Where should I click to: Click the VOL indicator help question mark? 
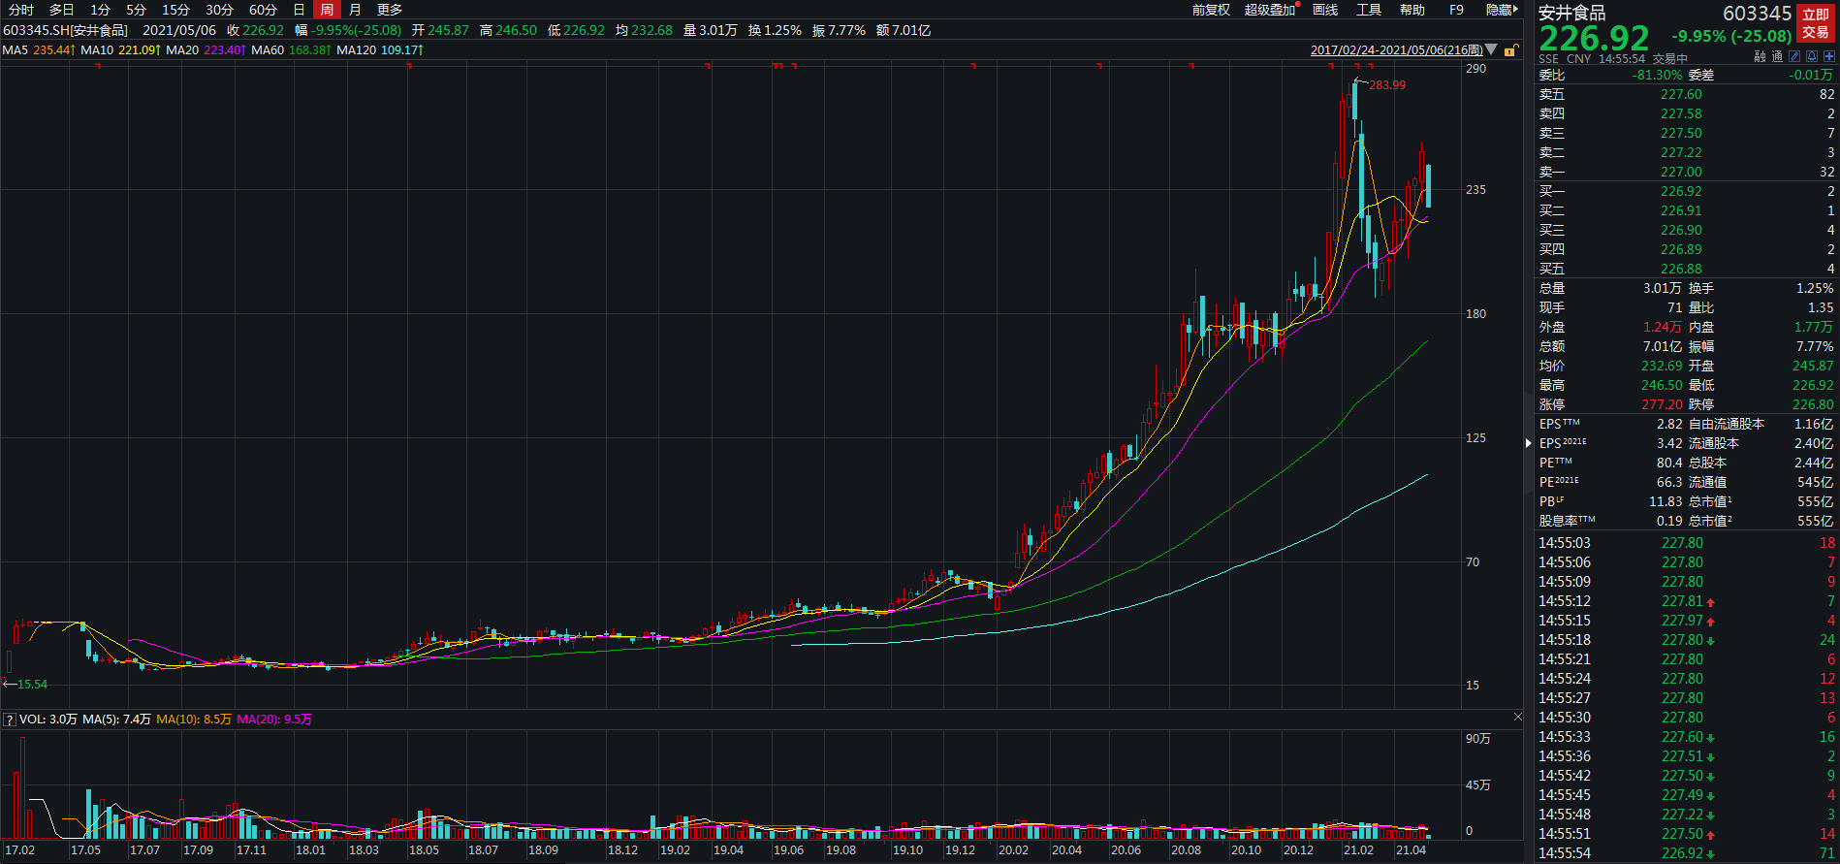(9, 720)
